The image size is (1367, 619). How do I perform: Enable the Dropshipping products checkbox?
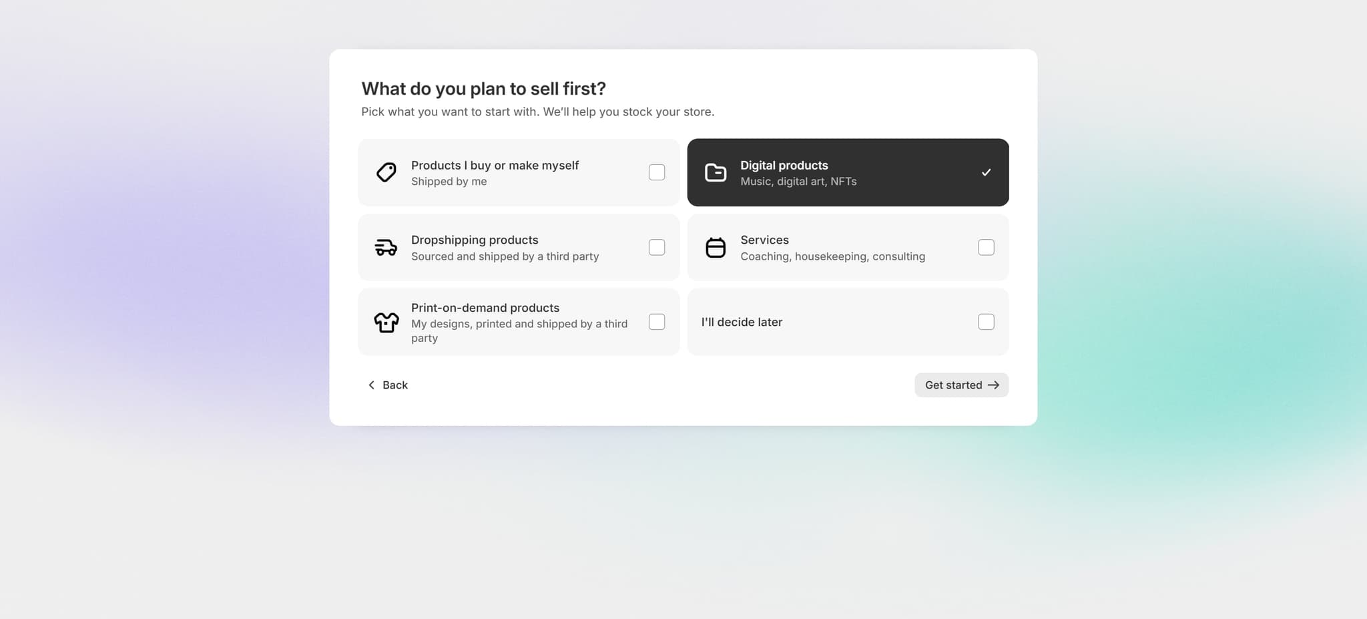(x=657, y=247)
